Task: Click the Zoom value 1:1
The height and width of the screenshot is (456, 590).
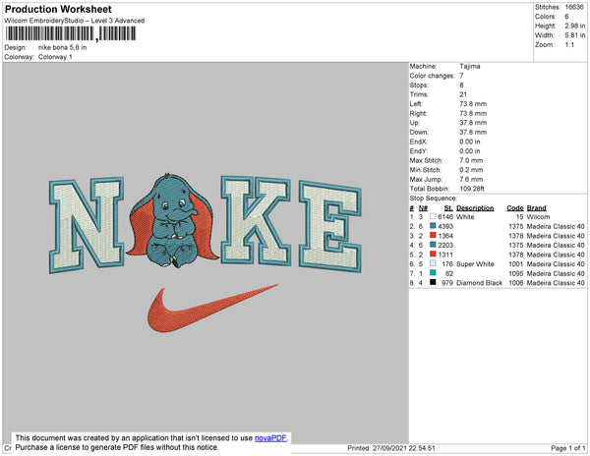Action: 569,45
